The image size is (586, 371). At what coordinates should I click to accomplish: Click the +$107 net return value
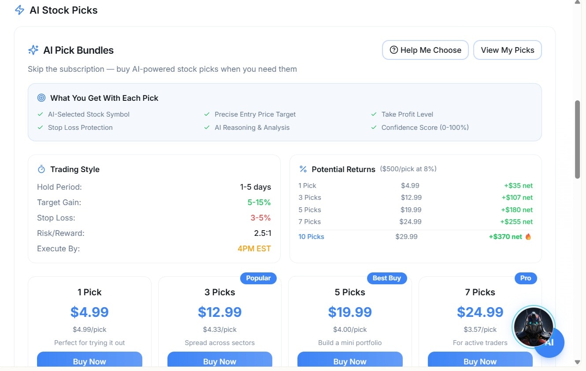pyautogui.click(x=517, y=198)
